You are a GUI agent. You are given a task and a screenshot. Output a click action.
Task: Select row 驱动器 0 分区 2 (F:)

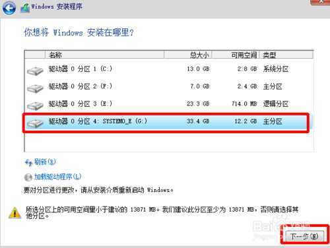click(169, 86)
